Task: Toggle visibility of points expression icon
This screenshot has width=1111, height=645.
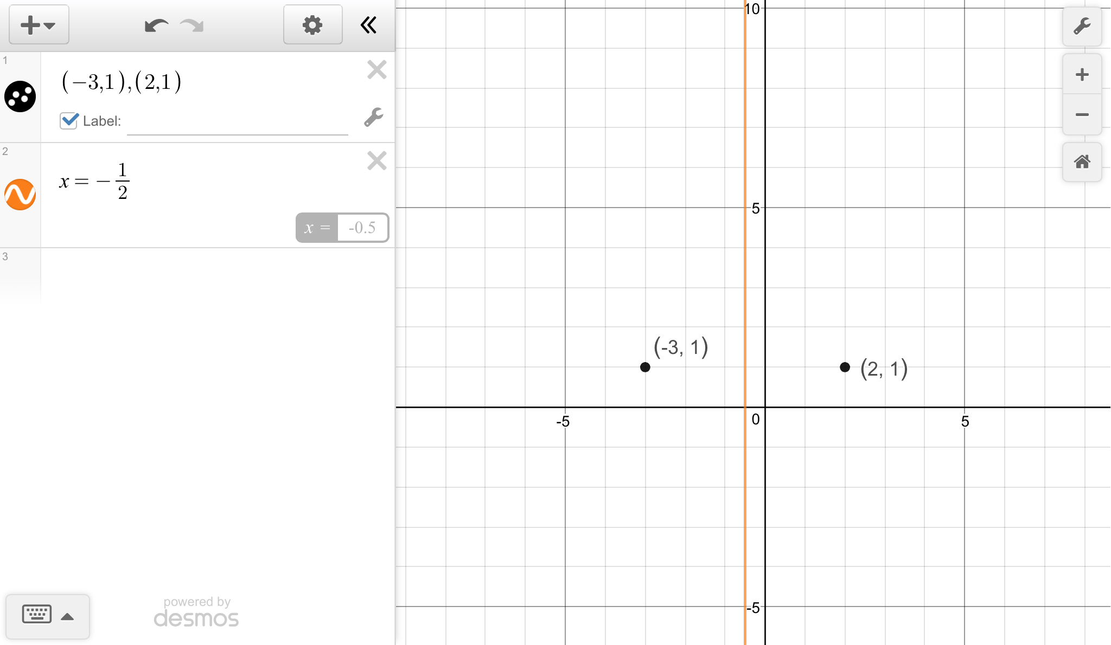Action: pos(20,96)
